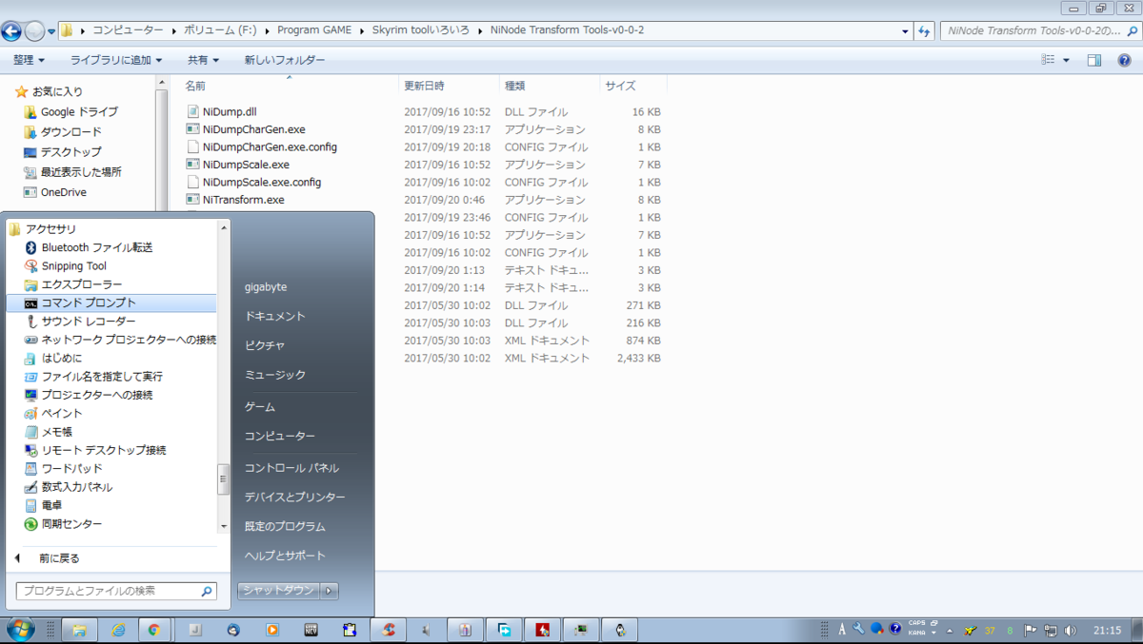Open コントロール パネル from Start menu
The image size is (1143, 644).
291,468
